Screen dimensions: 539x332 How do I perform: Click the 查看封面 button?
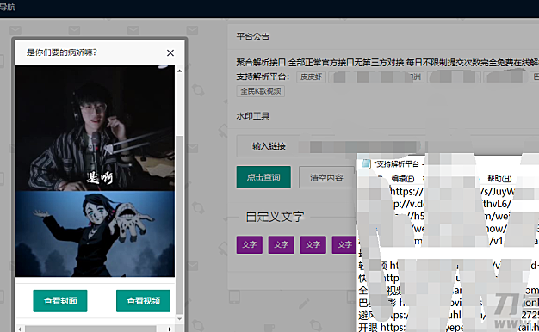[x=60, y=301]
